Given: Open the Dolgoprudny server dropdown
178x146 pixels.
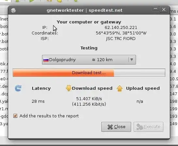Looking at the screenshot, I should click(89, 60).
